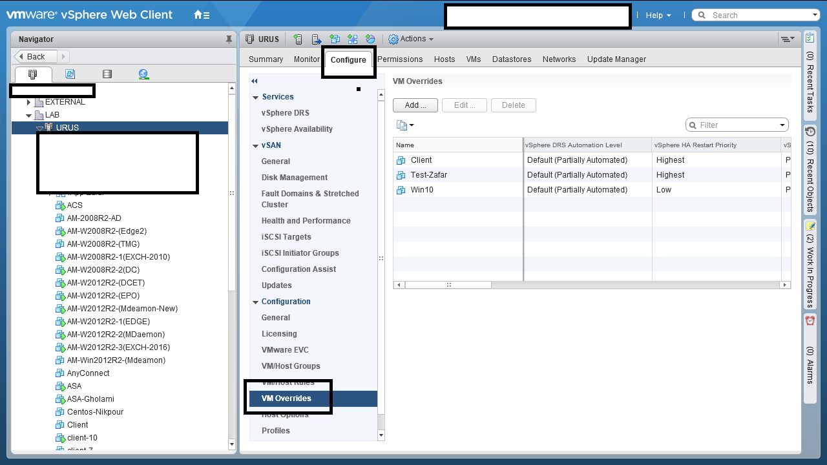Click the Alarms sidebar icon

click(x=810, y=320)
